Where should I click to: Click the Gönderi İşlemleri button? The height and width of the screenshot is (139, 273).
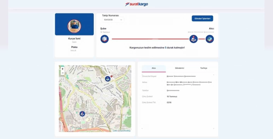[202, 19]
